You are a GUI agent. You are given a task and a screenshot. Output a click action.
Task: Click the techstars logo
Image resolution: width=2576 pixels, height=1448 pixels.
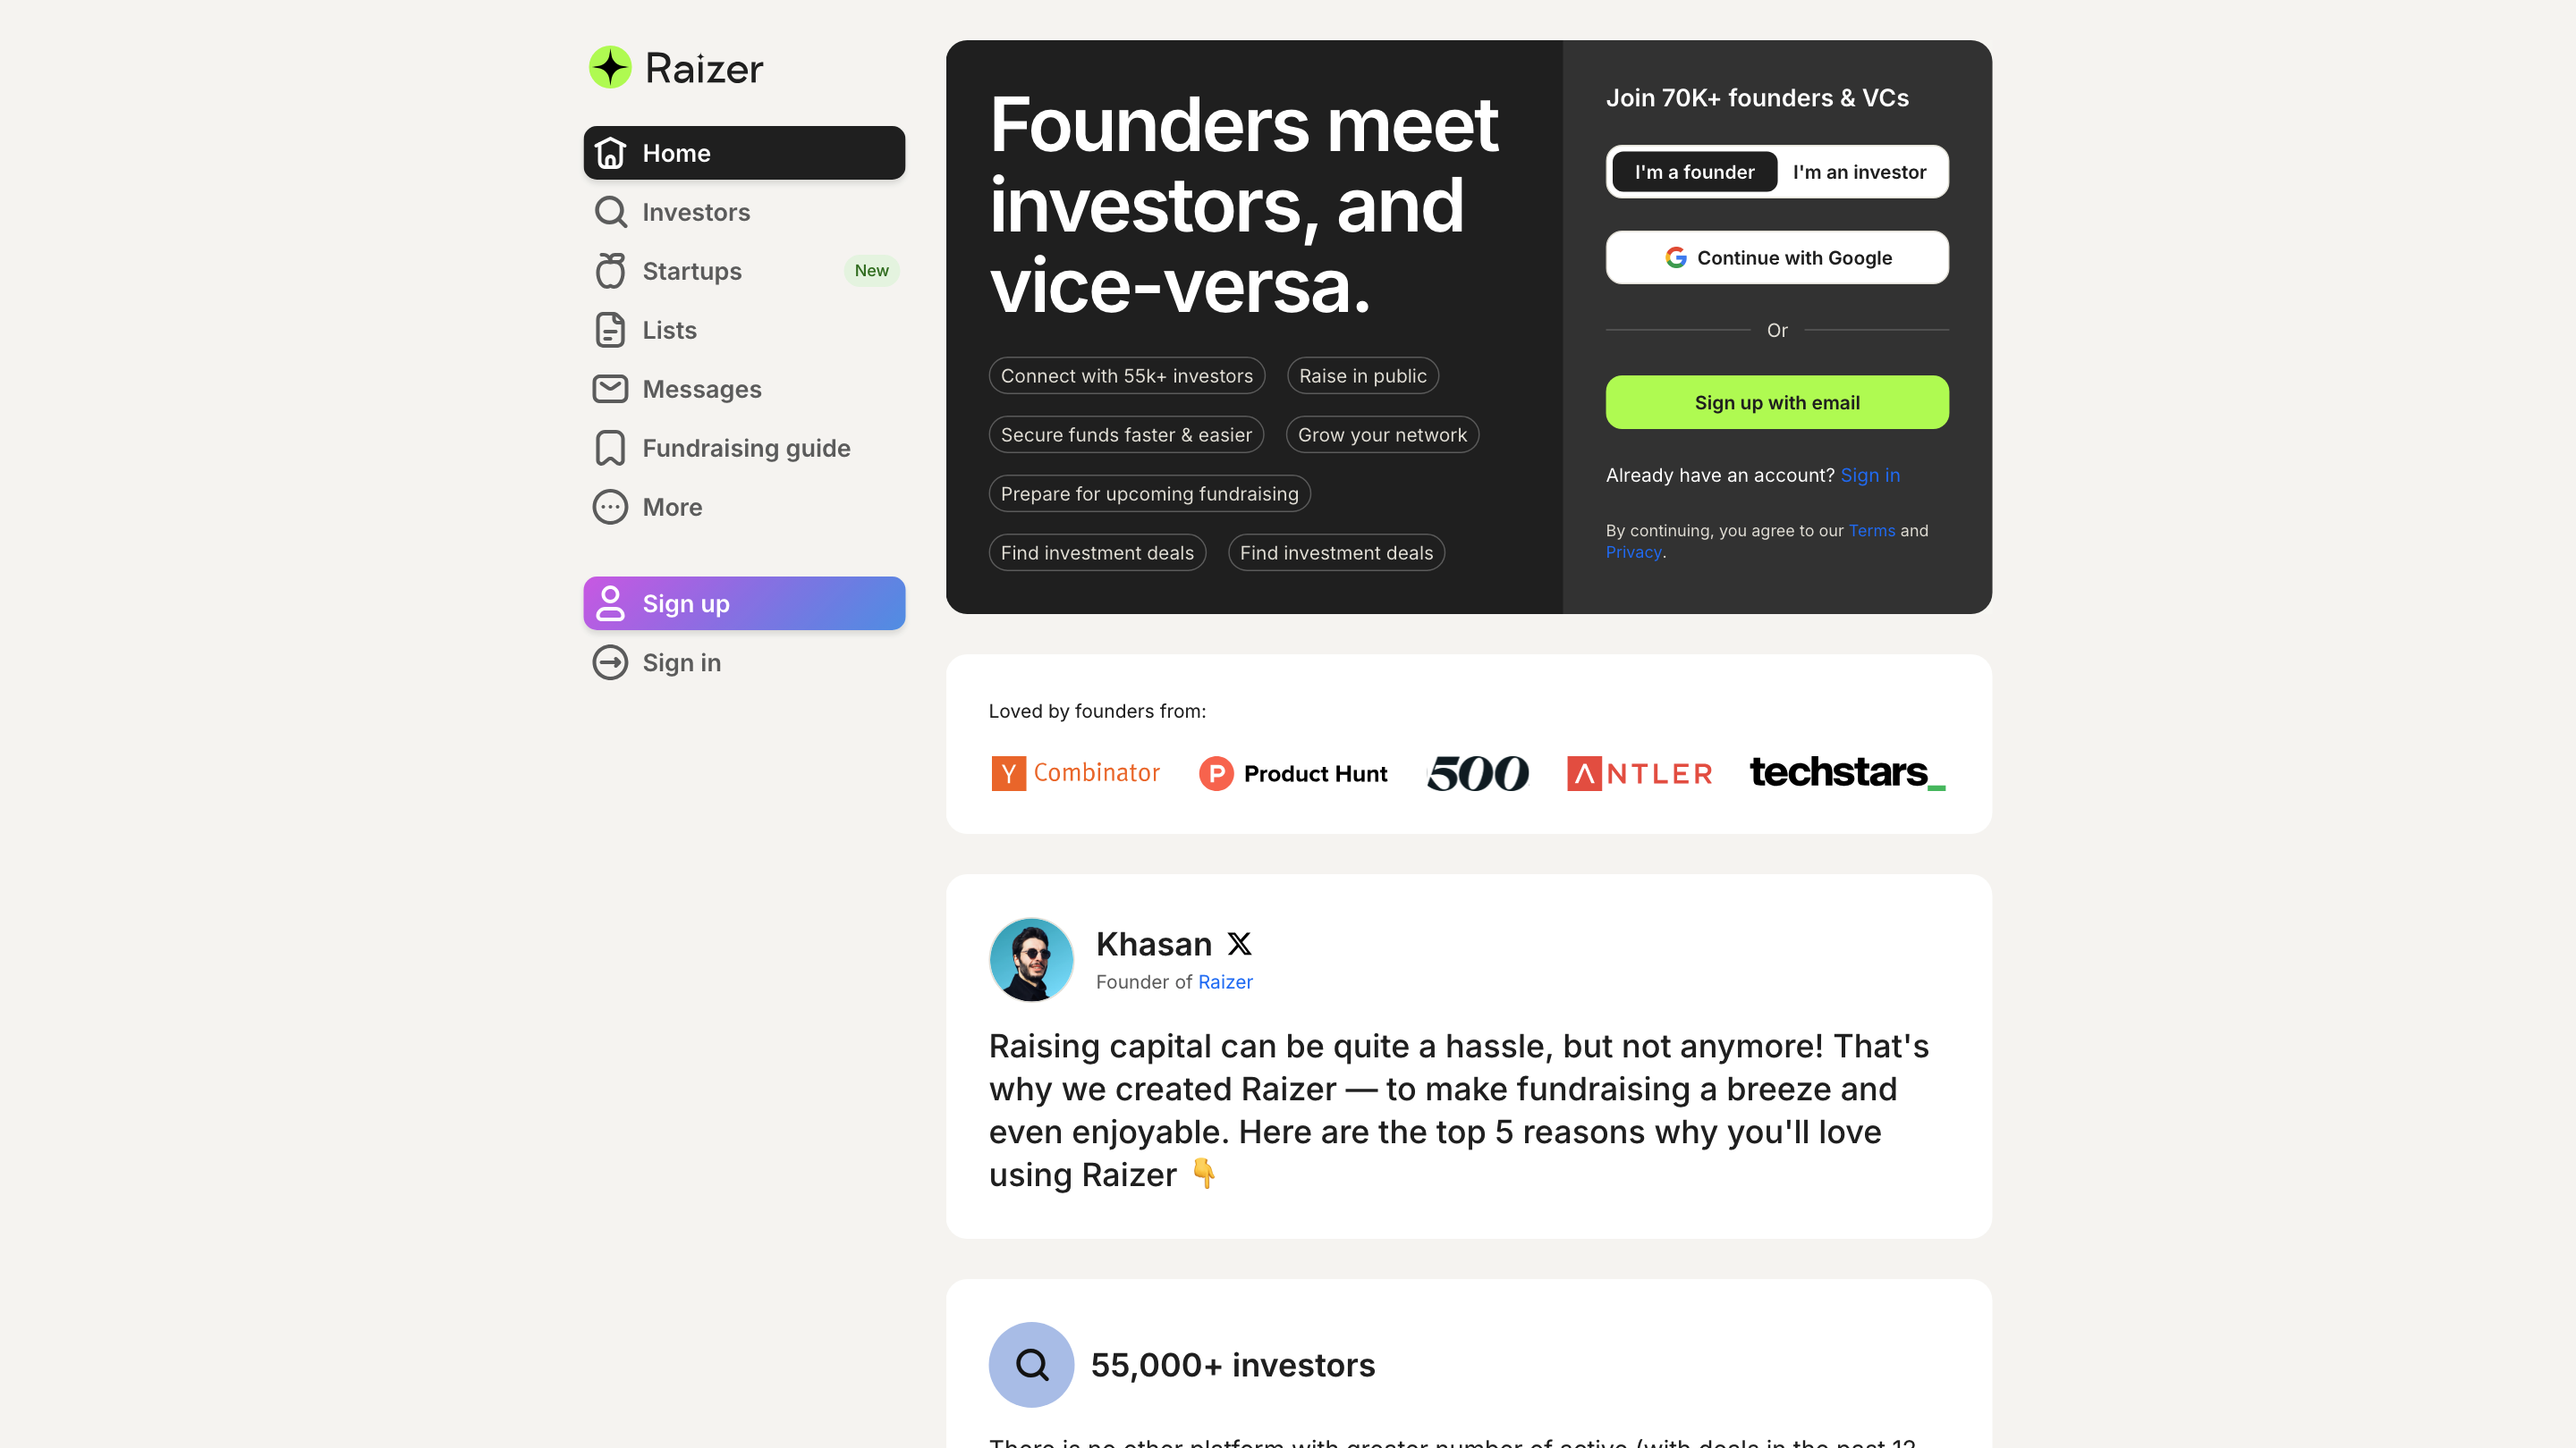click(1845, 772)
